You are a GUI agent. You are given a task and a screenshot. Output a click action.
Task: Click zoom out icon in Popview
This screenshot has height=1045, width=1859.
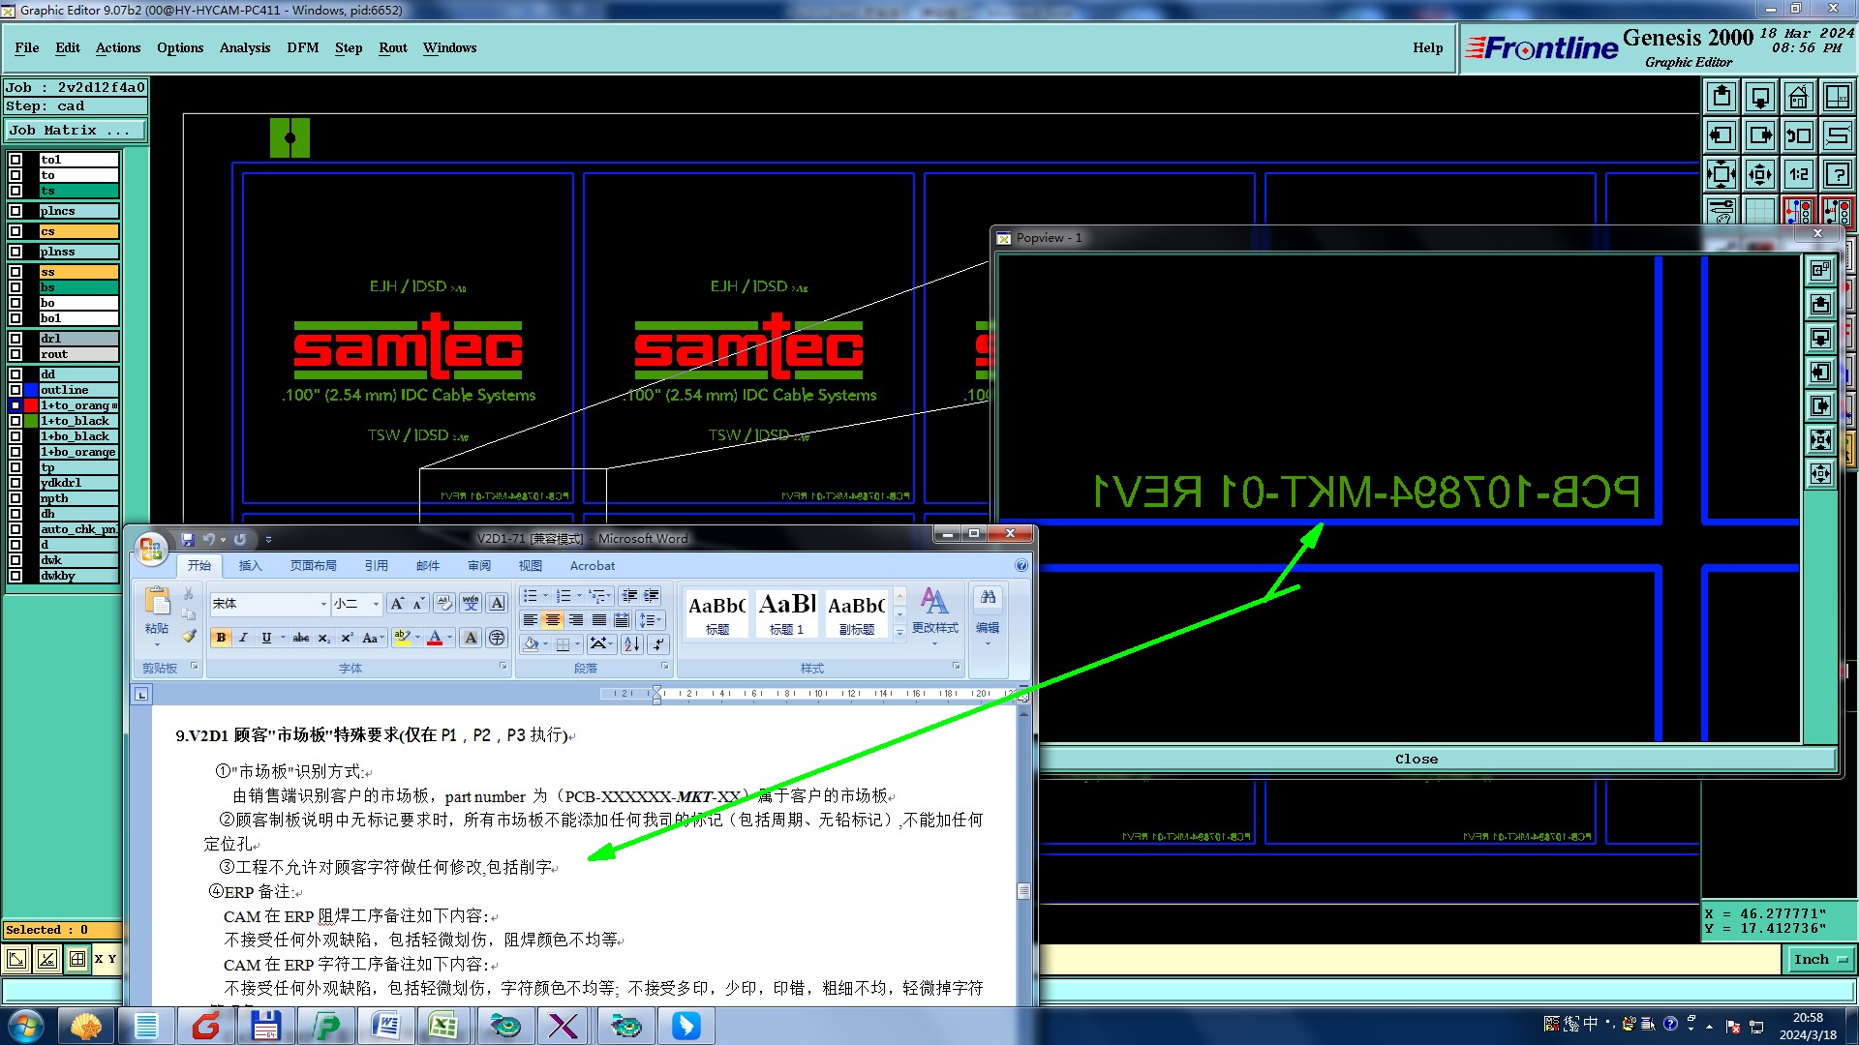click(x=1821, y=474)
